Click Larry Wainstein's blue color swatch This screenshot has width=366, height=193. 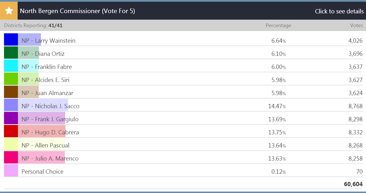pyautogui.click(x=11, y=40)
